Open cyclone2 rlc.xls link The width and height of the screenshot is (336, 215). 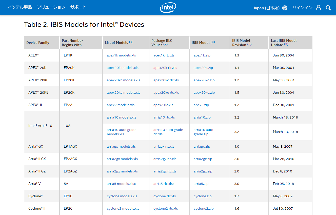point(166,208)
